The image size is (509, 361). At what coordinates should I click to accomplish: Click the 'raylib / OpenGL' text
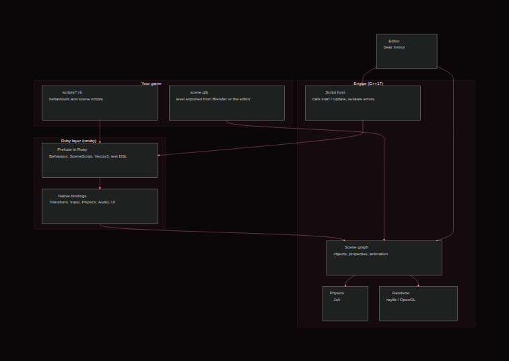[x=401, y=300]
